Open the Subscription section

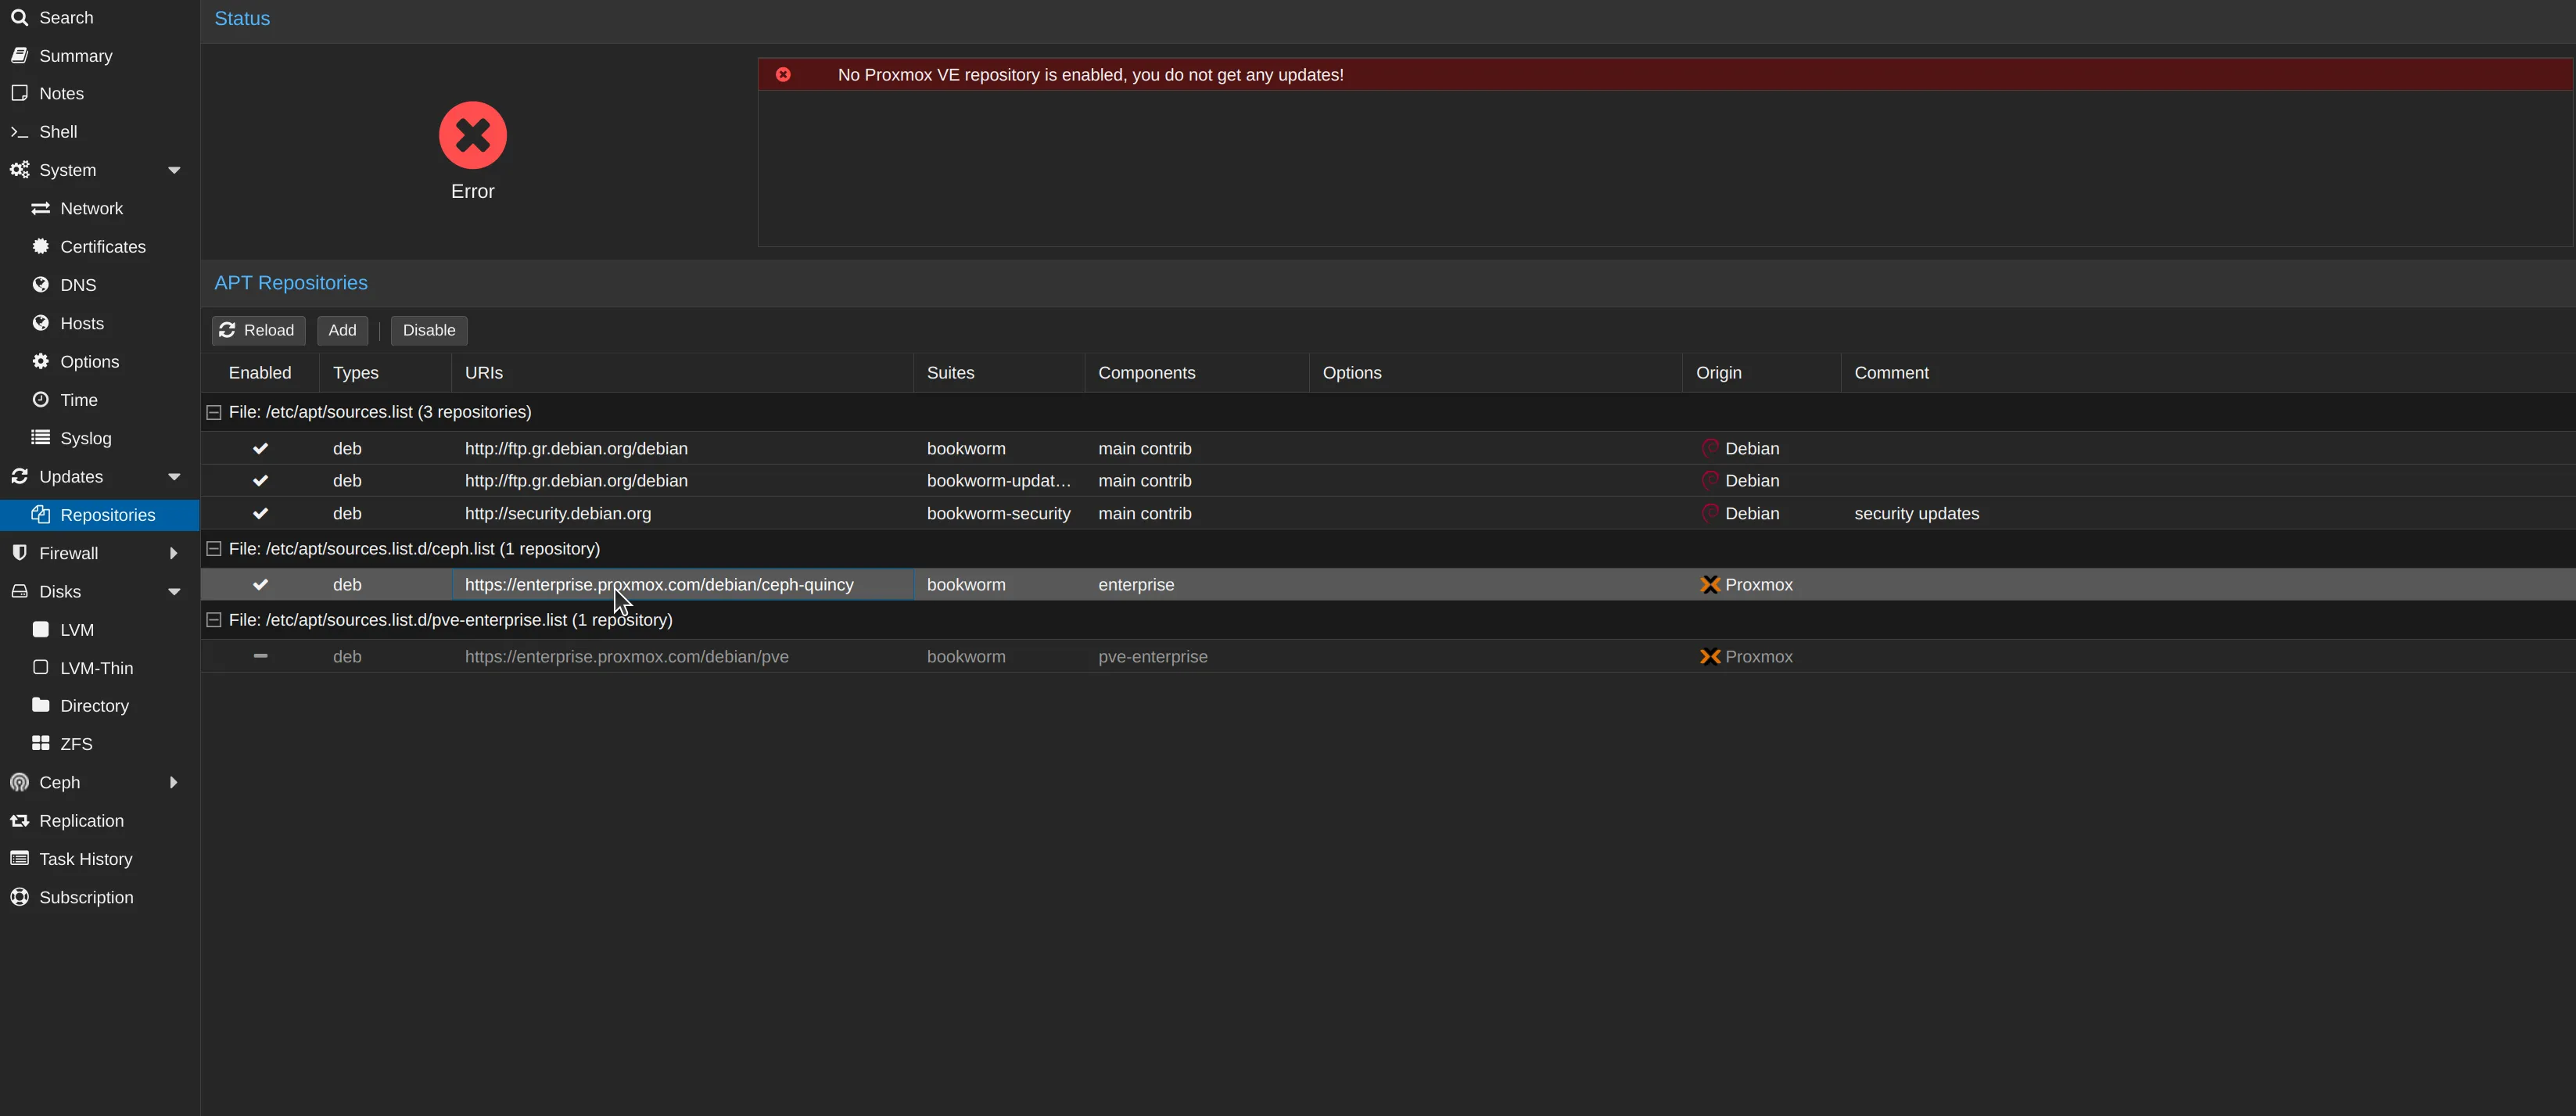click(86, 897)
